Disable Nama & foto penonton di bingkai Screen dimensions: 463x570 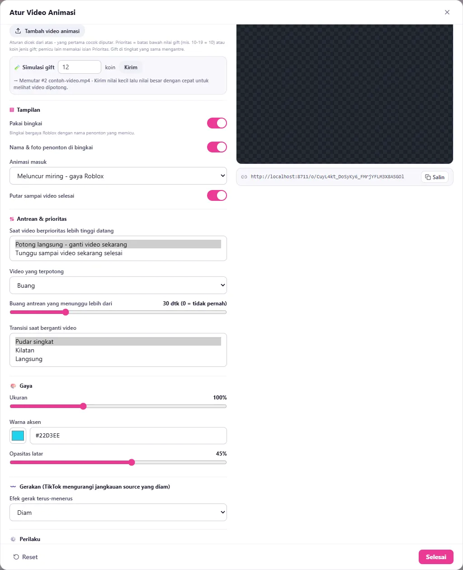click(x=217, y=147)
